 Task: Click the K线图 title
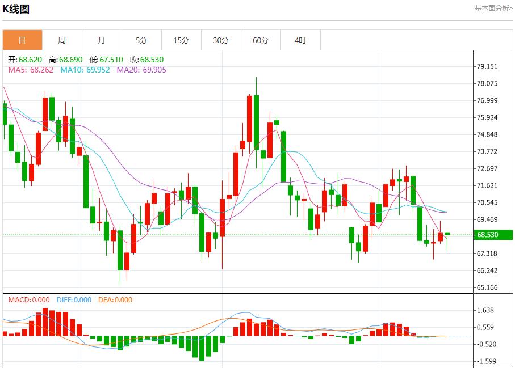[x=16, y=9]
